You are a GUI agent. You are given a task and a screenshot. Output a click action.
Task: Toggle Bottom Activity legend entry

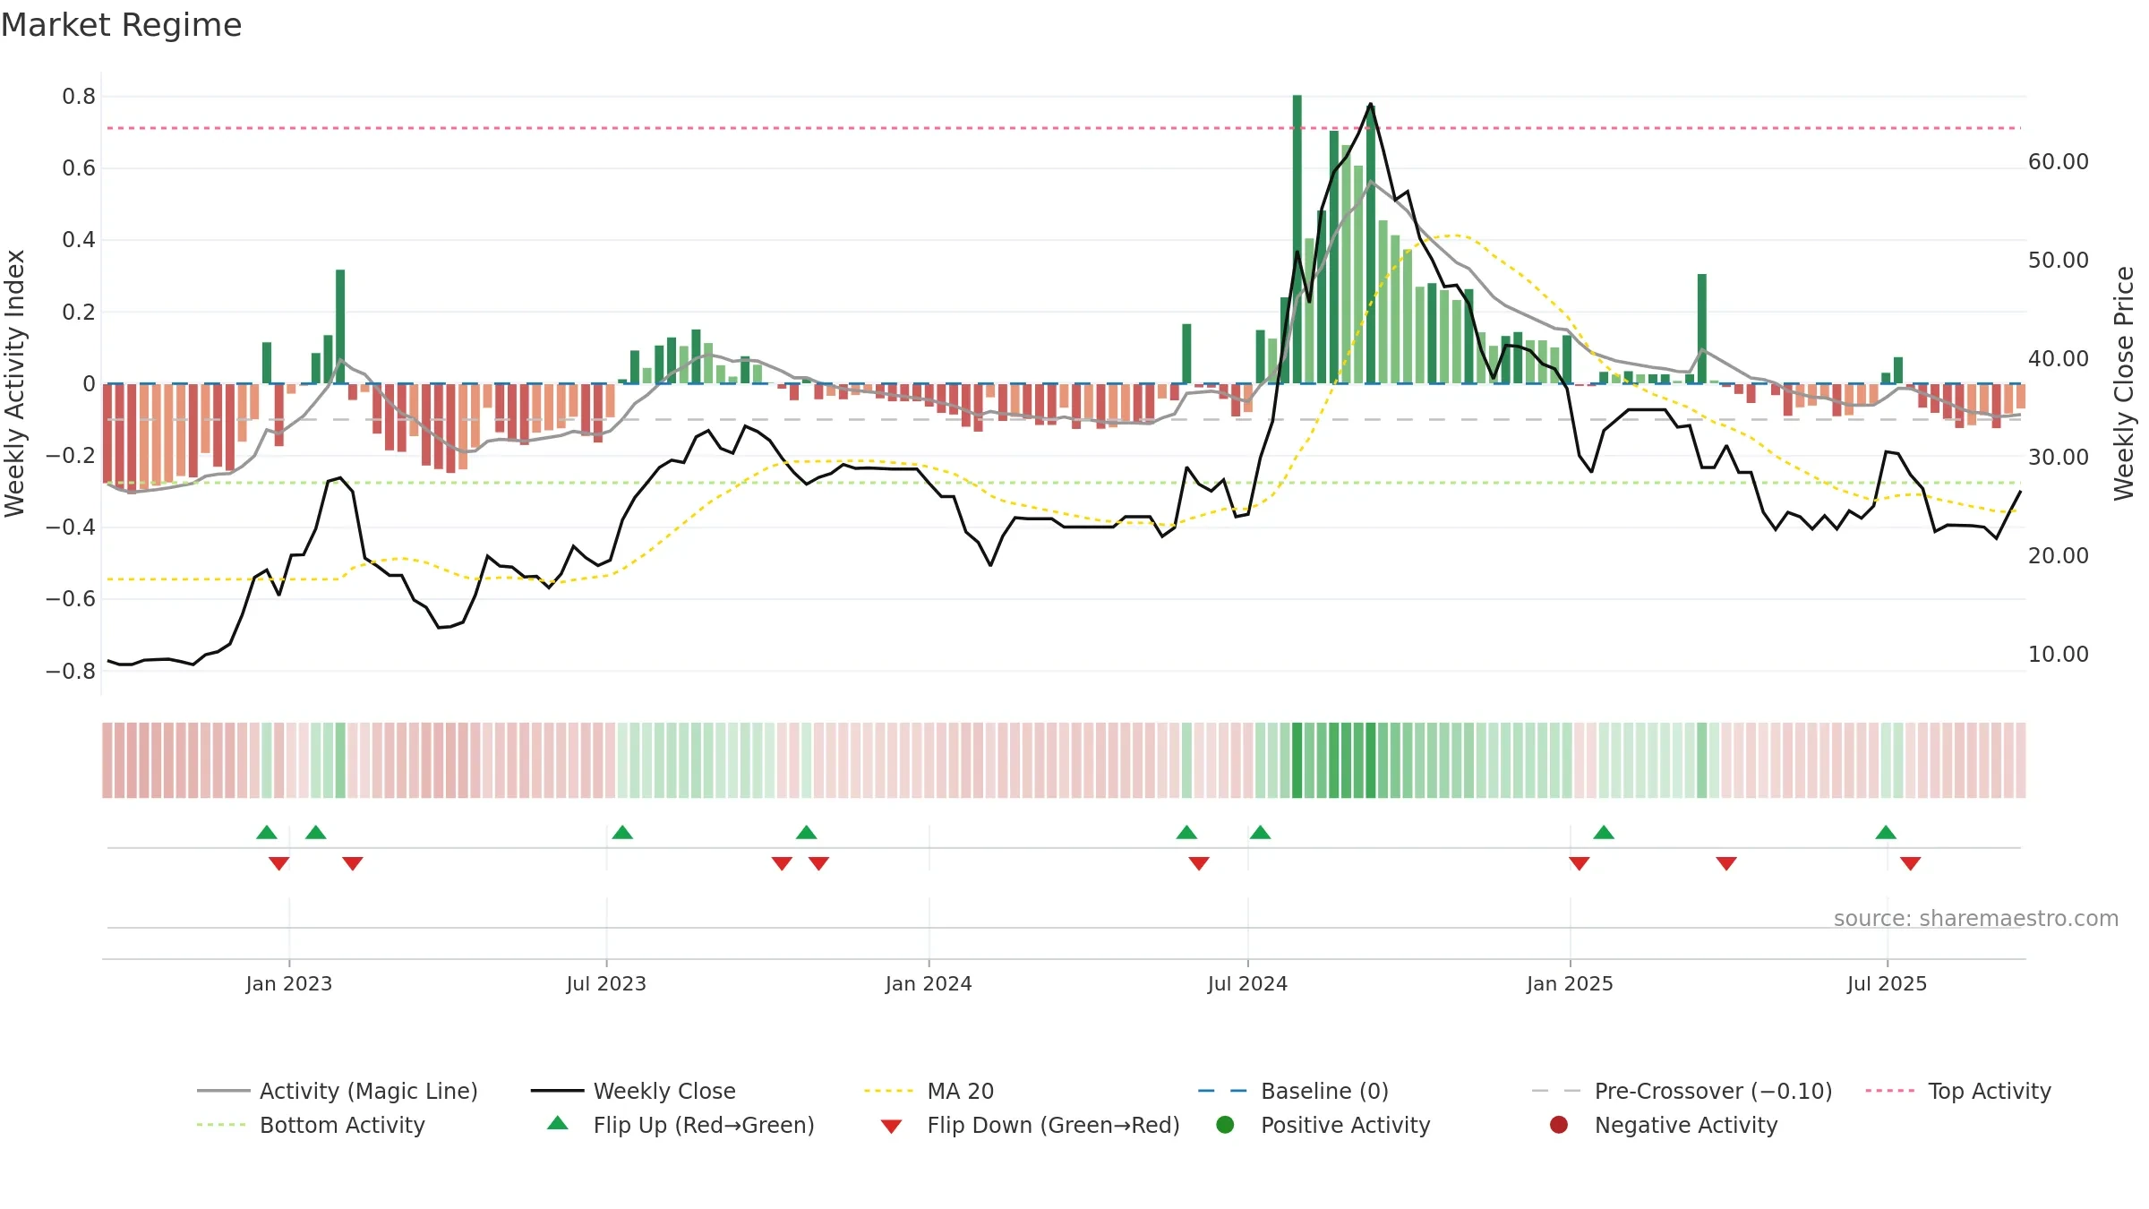(311, 1125)
